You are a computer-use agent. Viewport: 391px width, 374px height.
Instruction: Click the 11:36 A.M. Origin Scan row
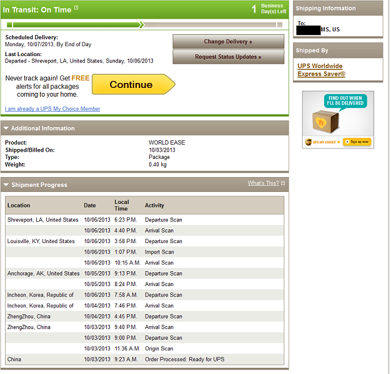(145, 348)
